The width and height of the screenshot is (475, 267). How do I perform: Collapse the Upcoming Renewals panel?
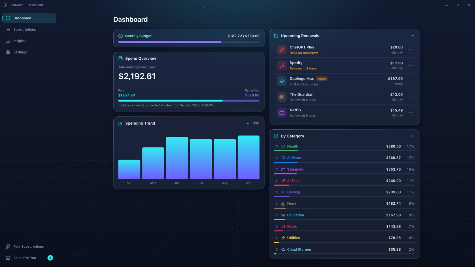click(413, 36)
